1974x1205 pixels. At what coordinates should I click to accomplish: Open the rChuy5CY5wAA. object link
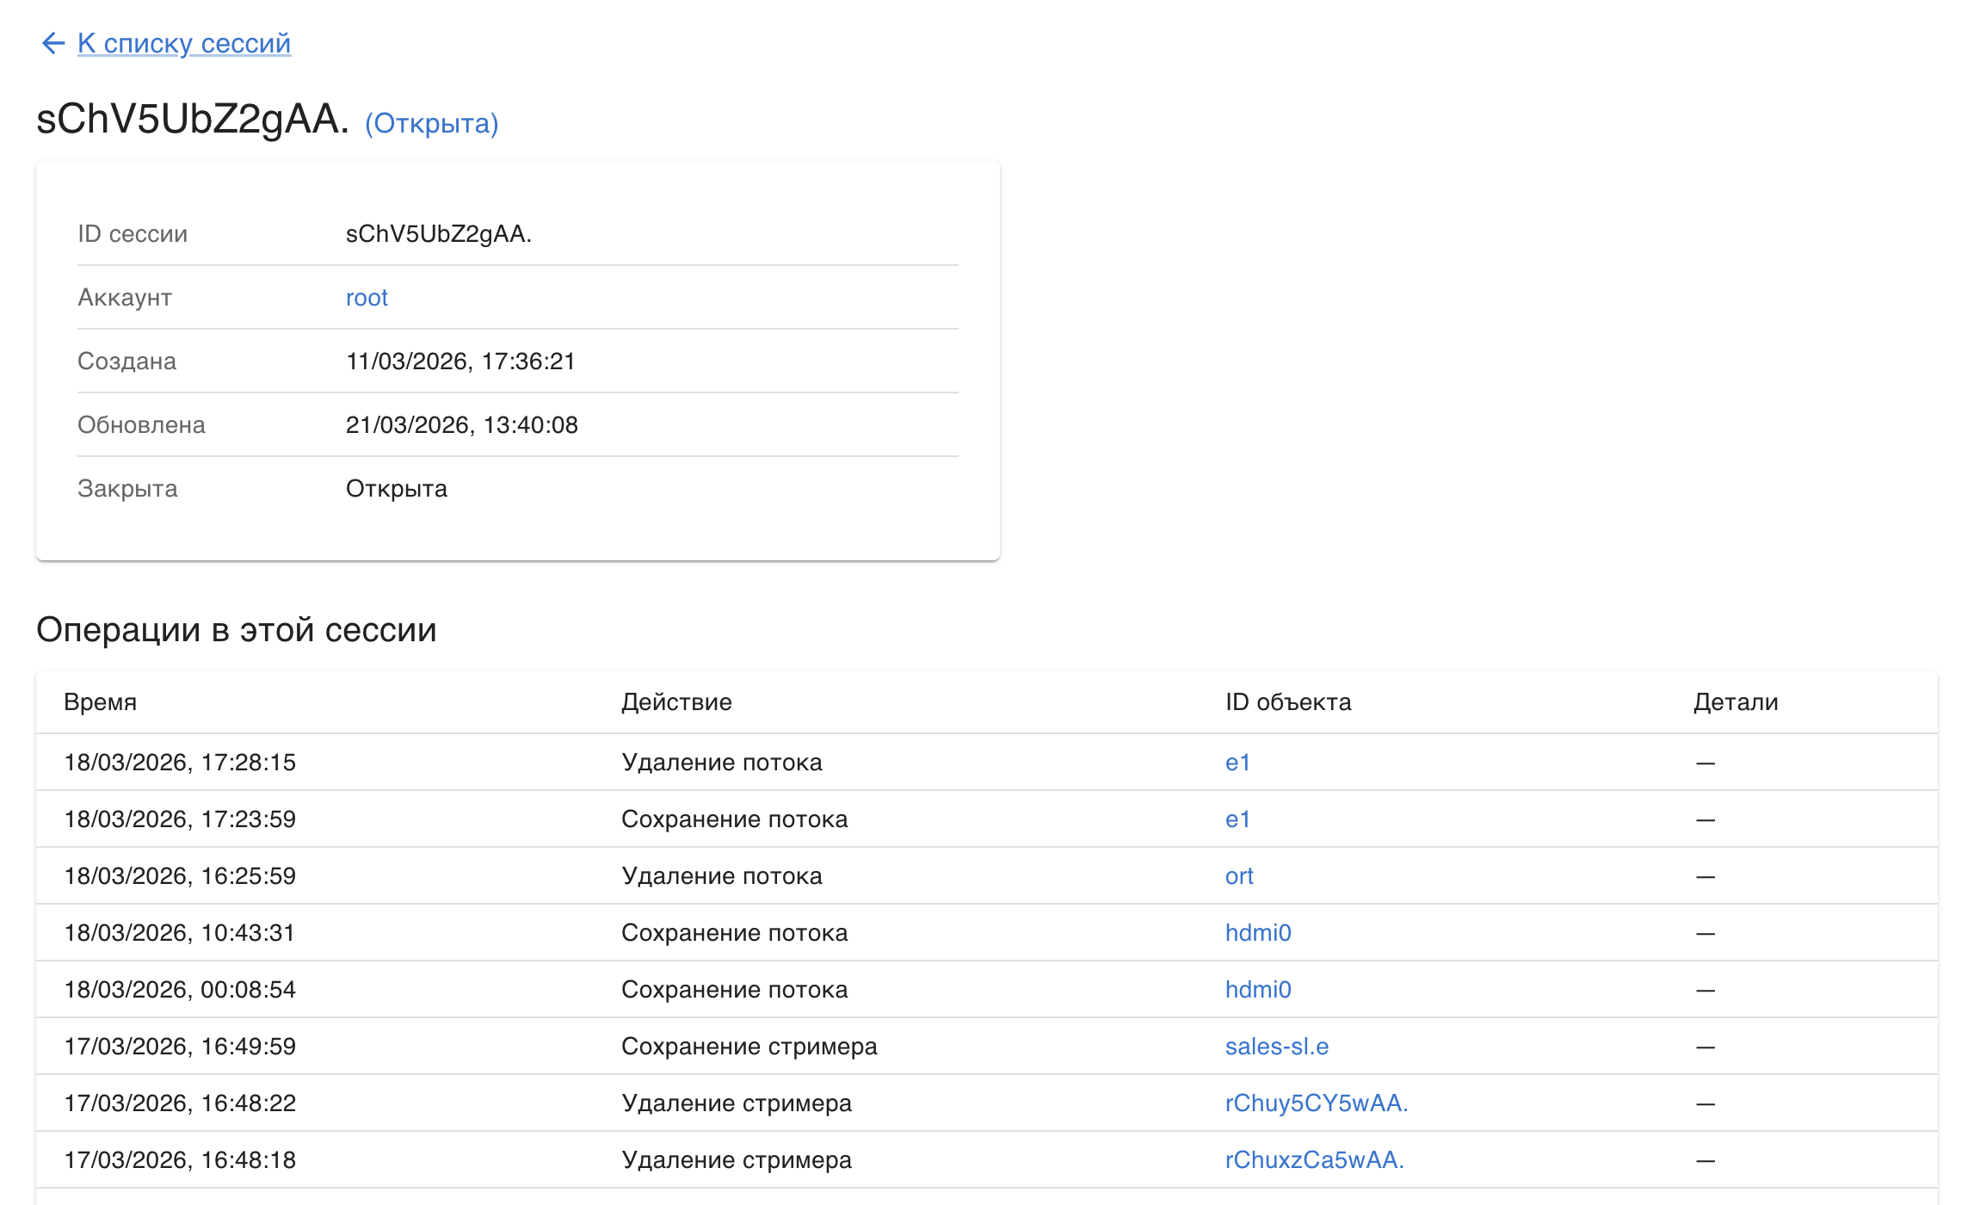(1317, 1103)
